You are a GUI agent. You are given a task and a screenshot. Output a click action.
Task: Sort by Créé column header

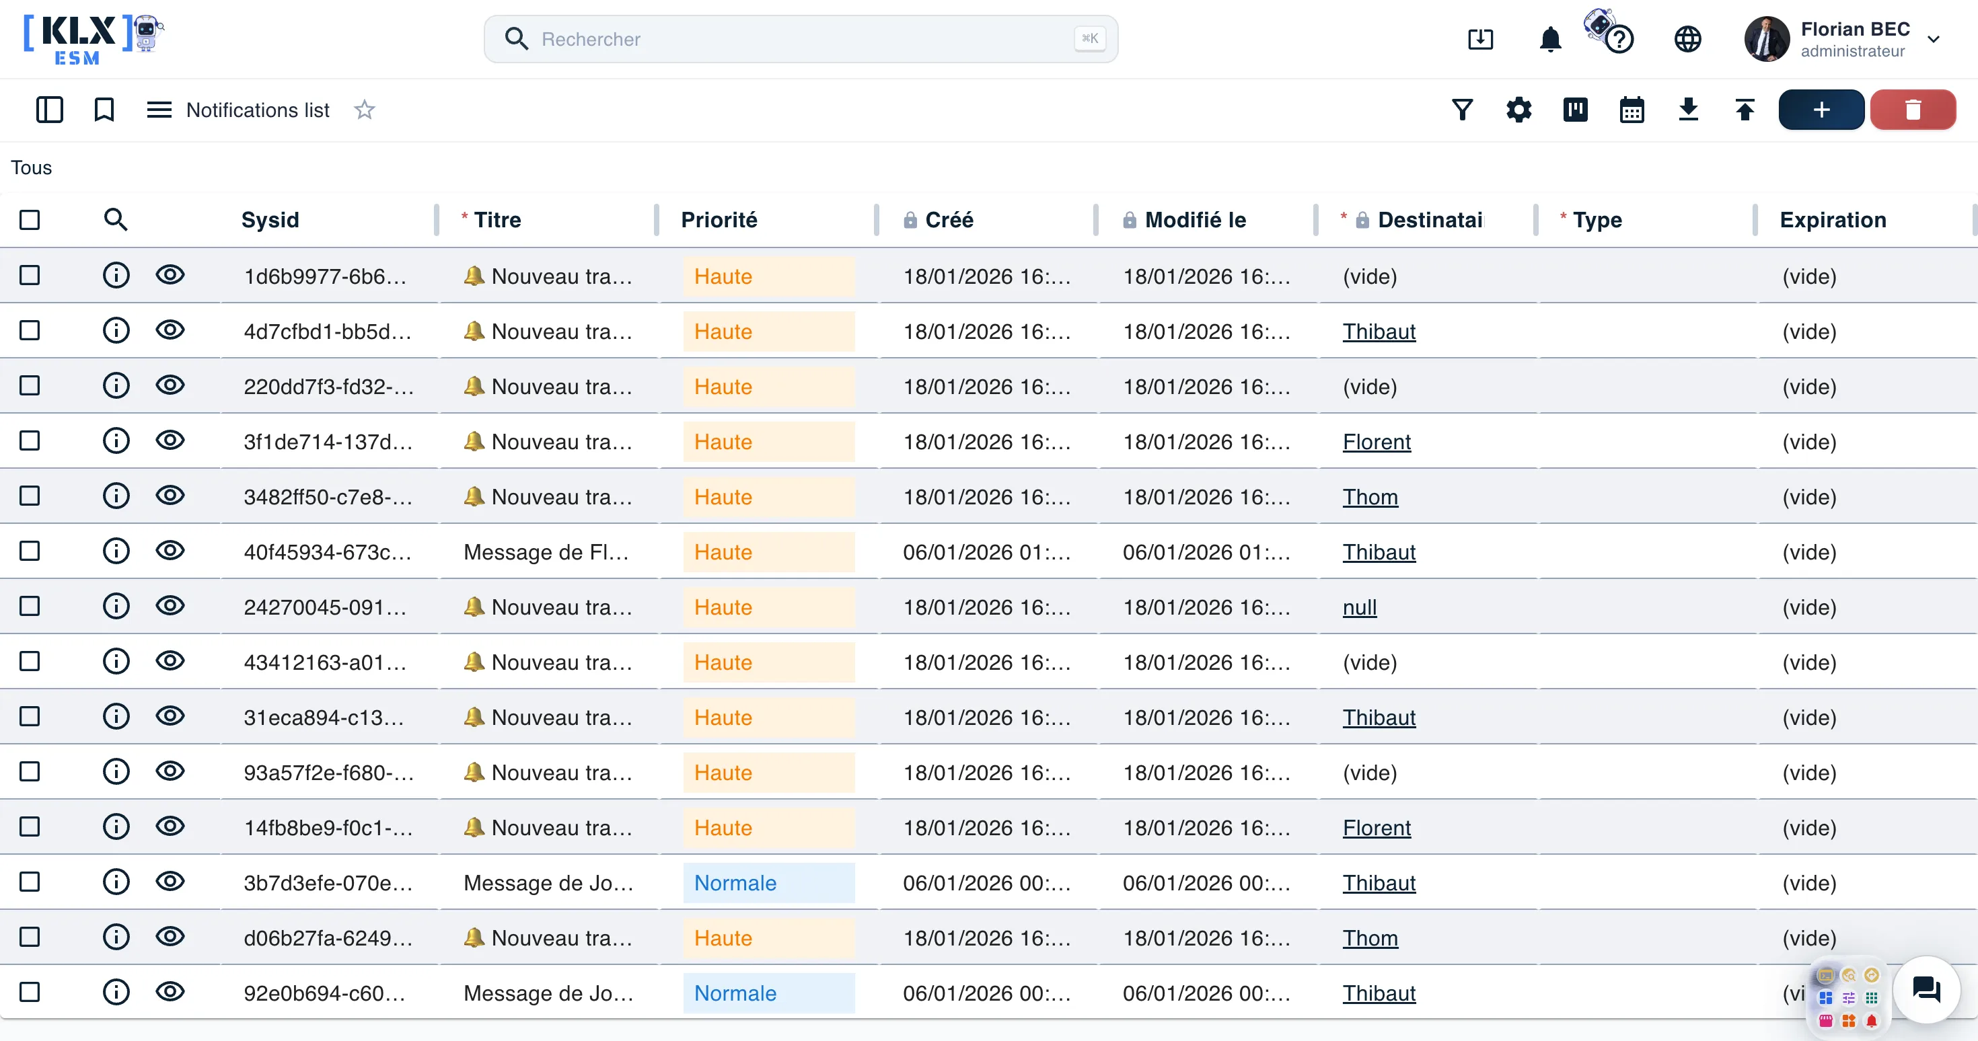(949, 219)
